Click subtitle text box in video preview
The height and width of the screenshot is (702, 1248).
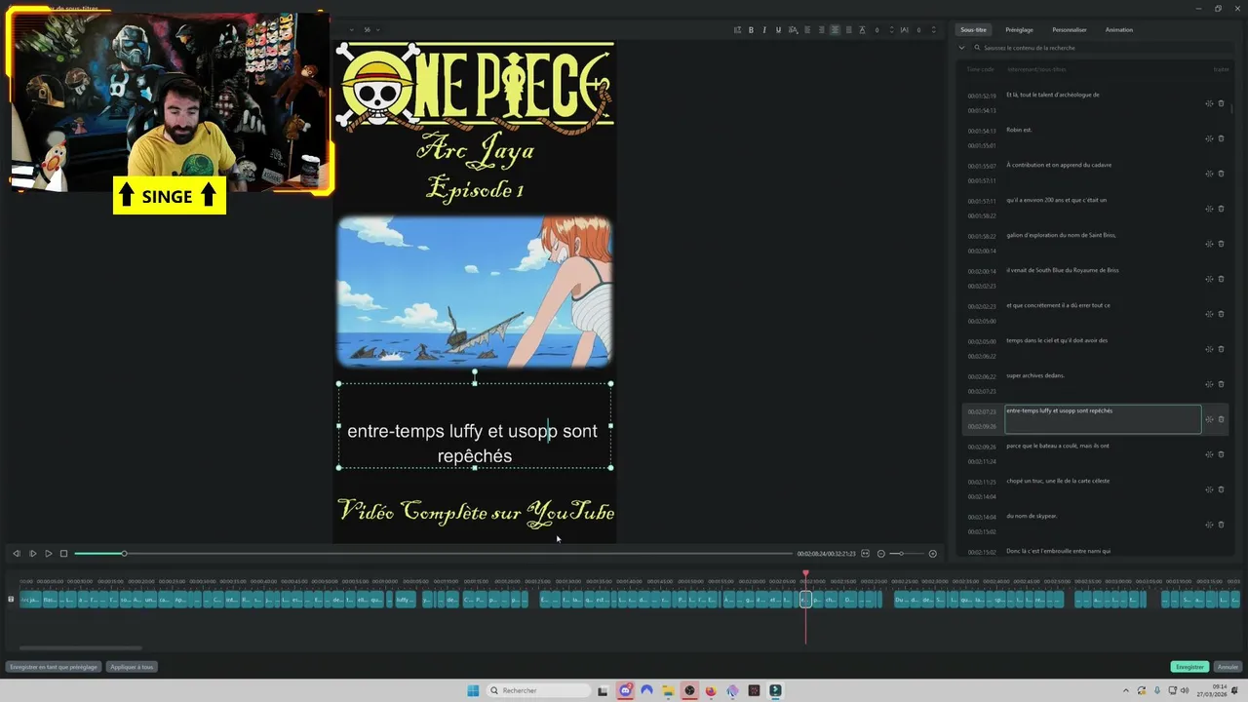pyautogui.click(x=474, y=426)
